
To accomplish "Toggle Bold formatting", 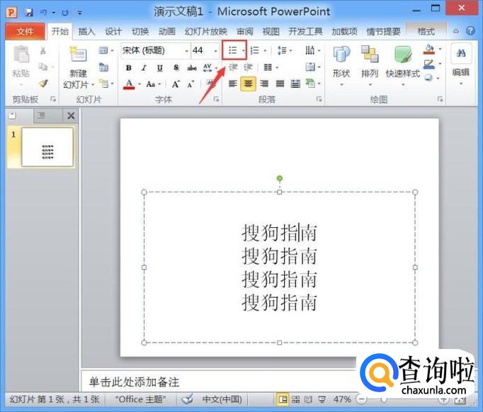I will 129,68.
